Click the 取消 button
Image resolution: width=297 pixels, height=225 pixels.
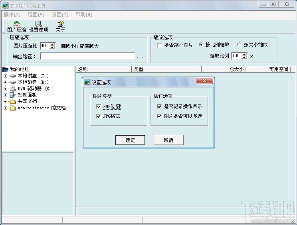pyautogui.click(x=168, y=140)
